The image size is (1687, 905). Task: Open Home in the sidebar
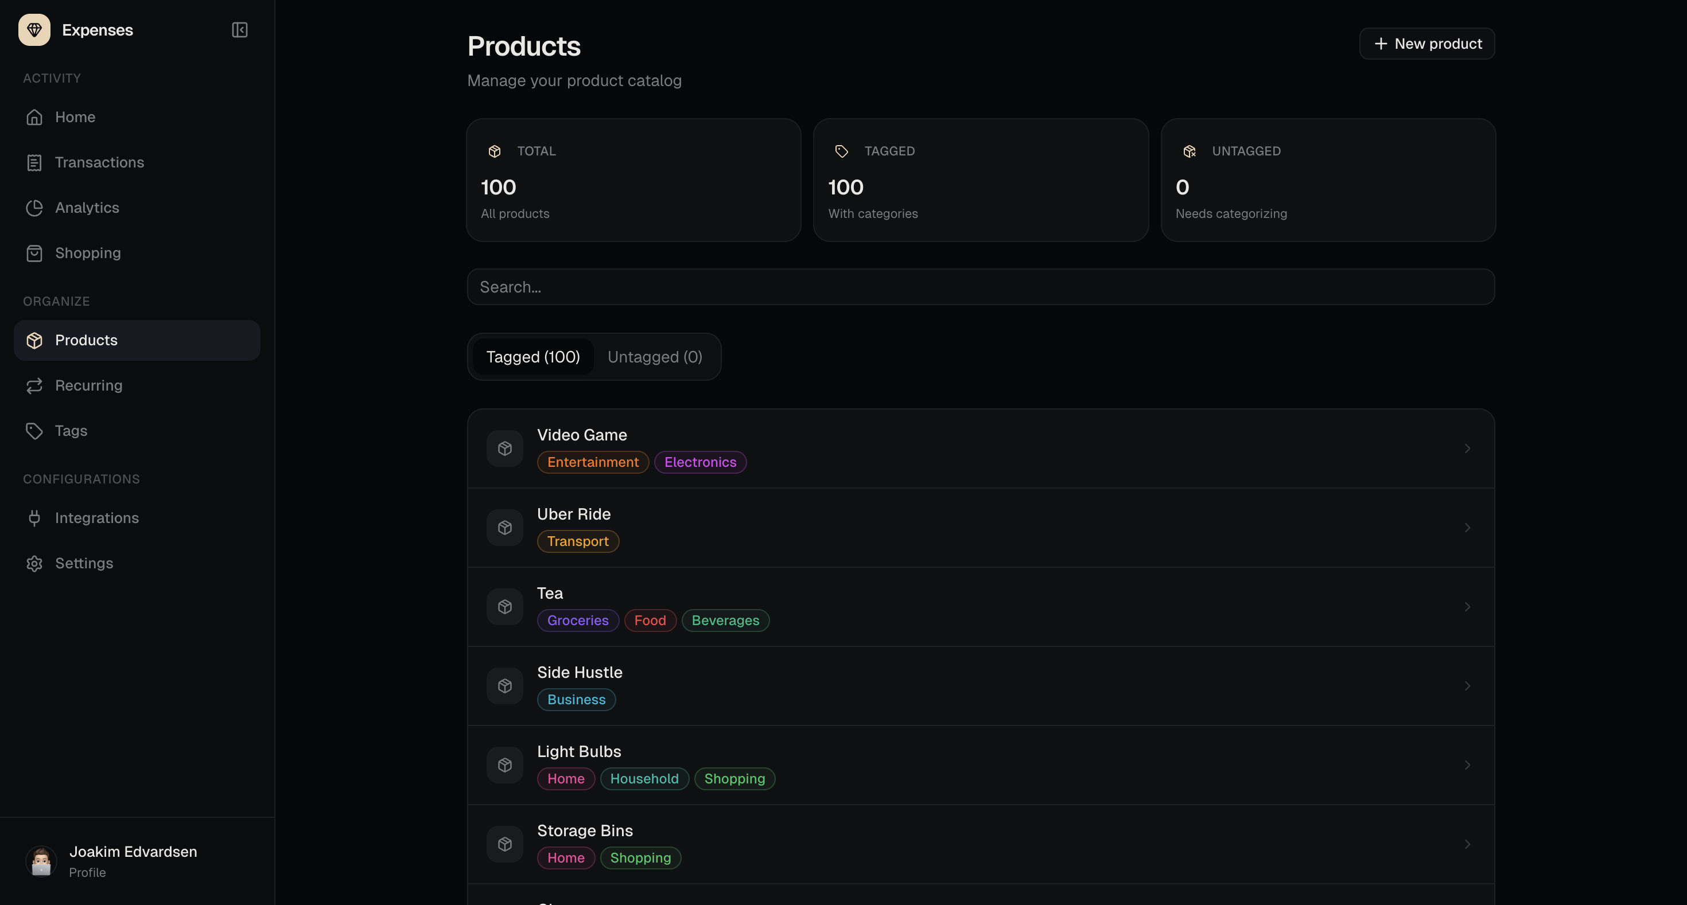click(137, 117)
